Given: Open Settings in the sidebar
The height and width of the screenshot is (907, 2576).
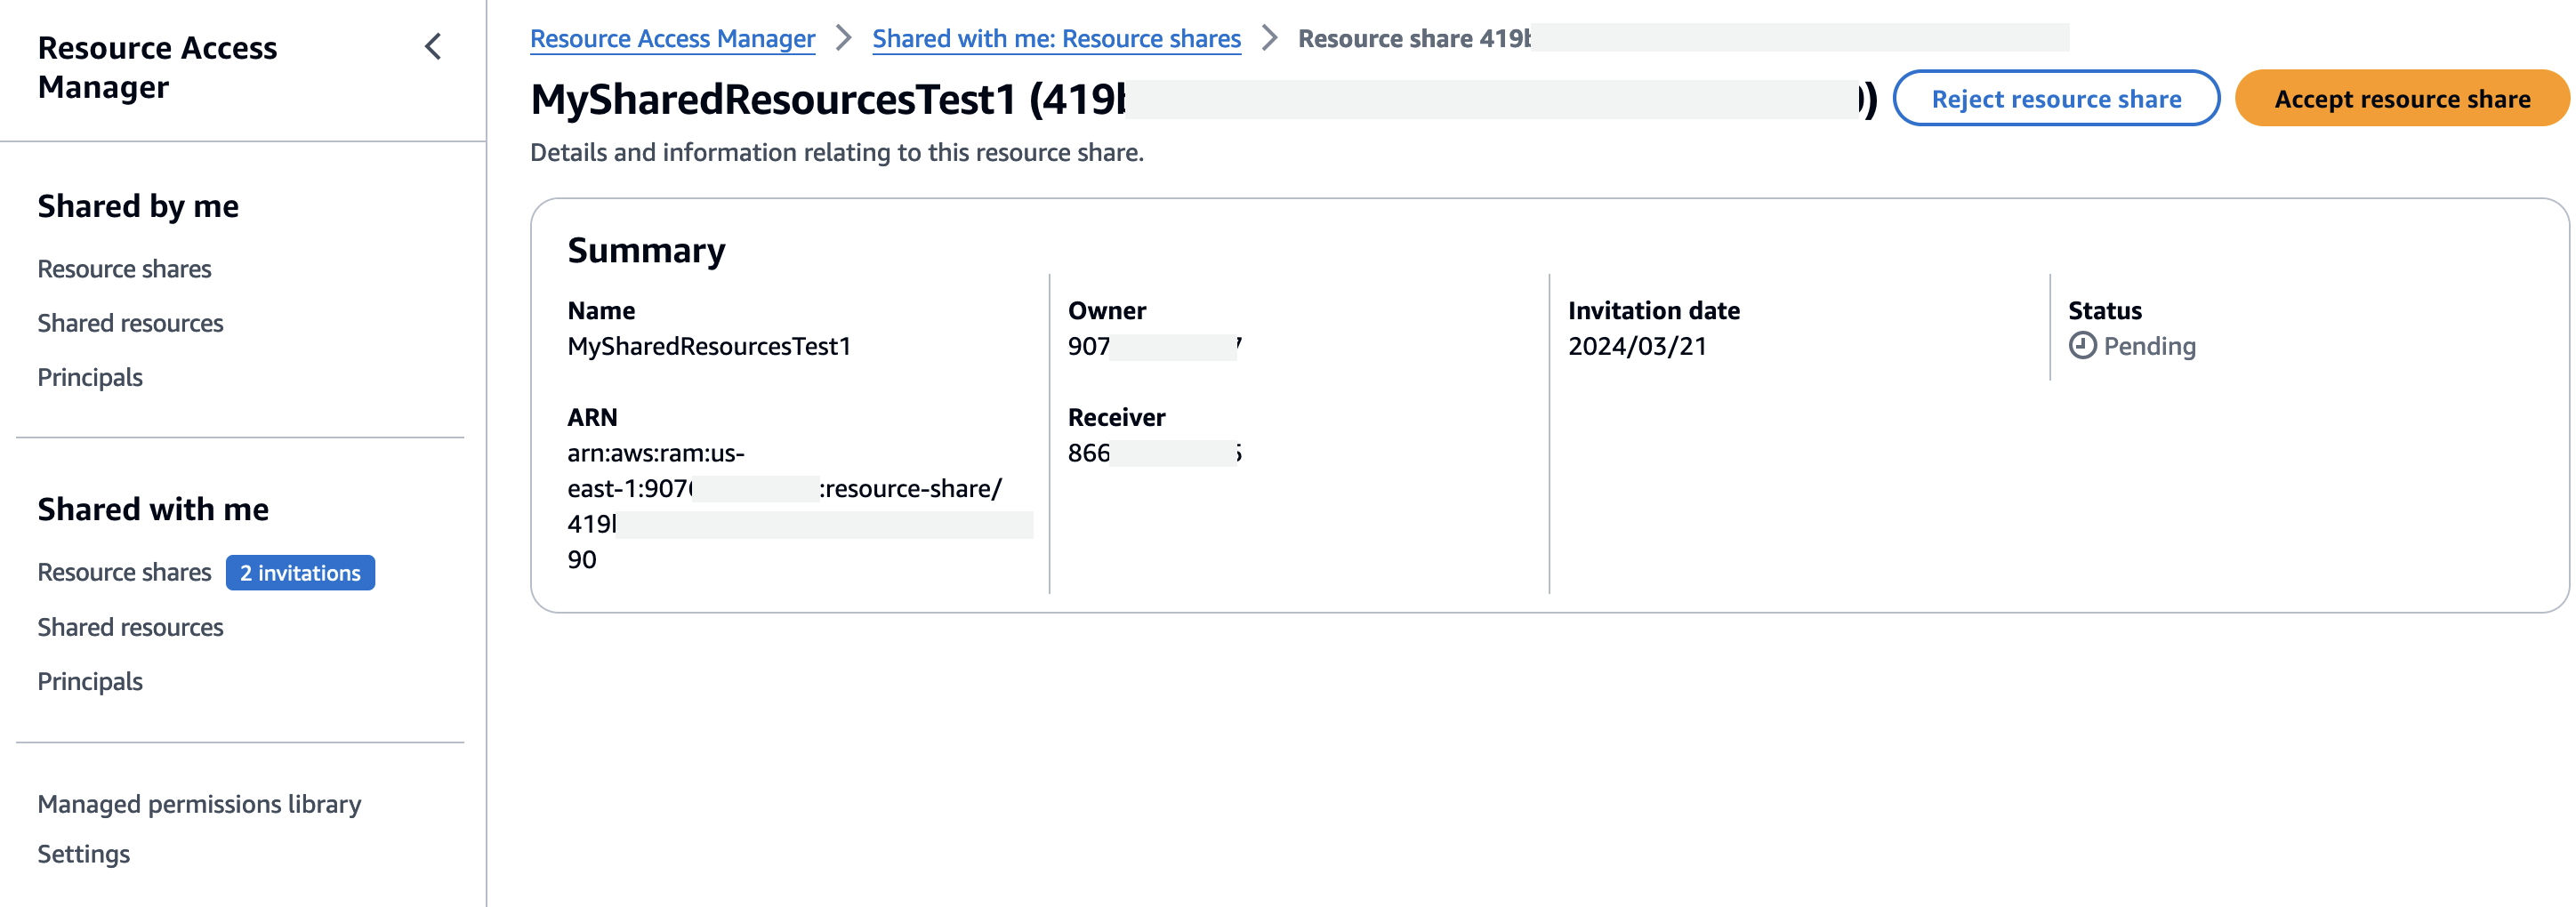Looking at the screenshot, I should (83, 854).
